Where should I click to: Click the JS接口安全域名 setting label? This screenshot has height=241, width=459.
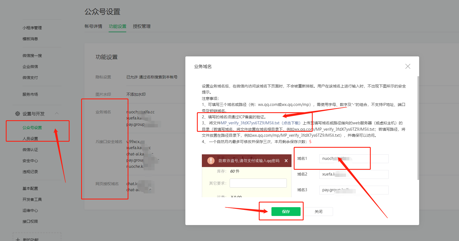(109, 142)
